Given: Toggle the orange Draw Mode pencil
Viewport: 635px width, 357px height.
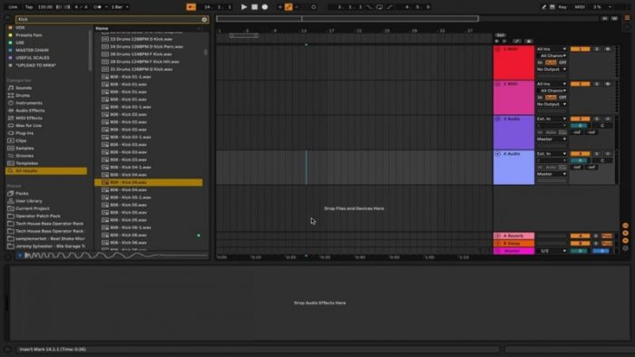Looking at the screenshot, I should click(x=288, y=7).
